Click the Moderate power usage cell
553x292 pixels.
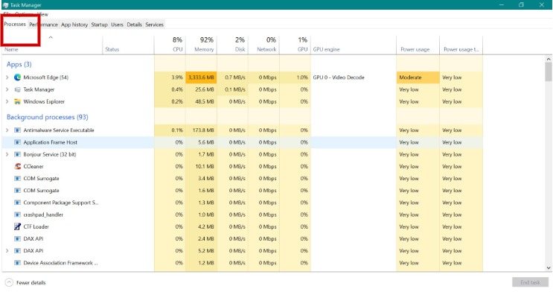418,77
